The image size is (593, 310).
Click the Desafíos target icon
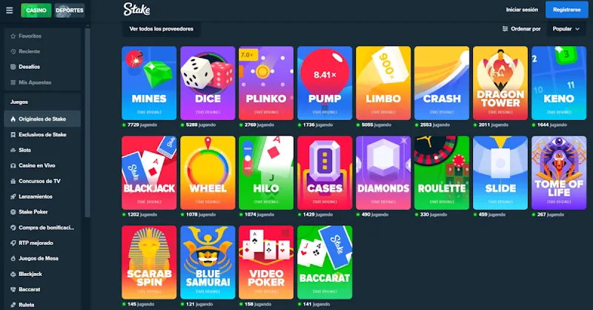point(13,67)
